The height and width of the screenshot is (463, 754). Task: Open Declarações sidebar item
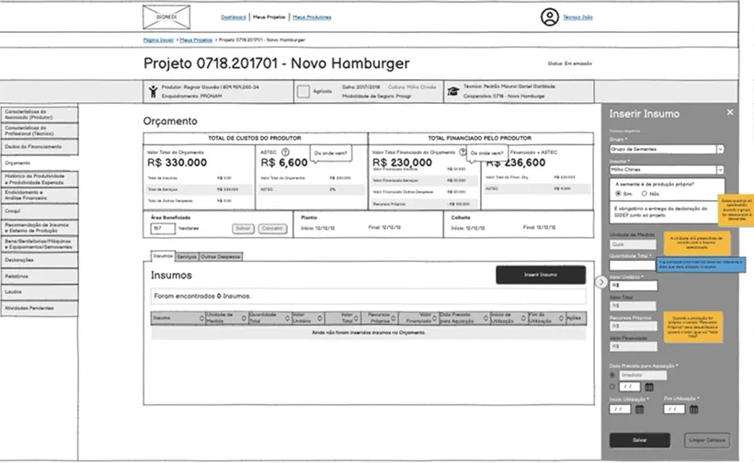[x=39, y=260]
